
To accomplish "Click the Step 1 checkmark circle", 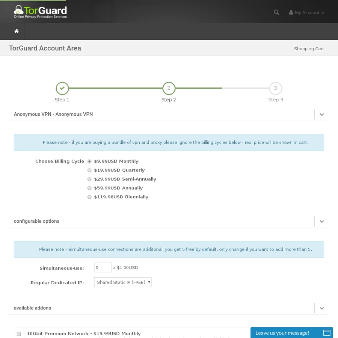I will (x=62, y=88).
